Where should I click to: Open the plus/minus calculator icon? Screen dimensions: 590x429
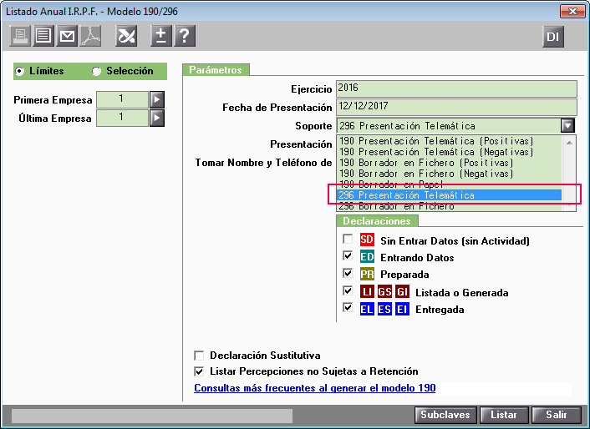160,36
